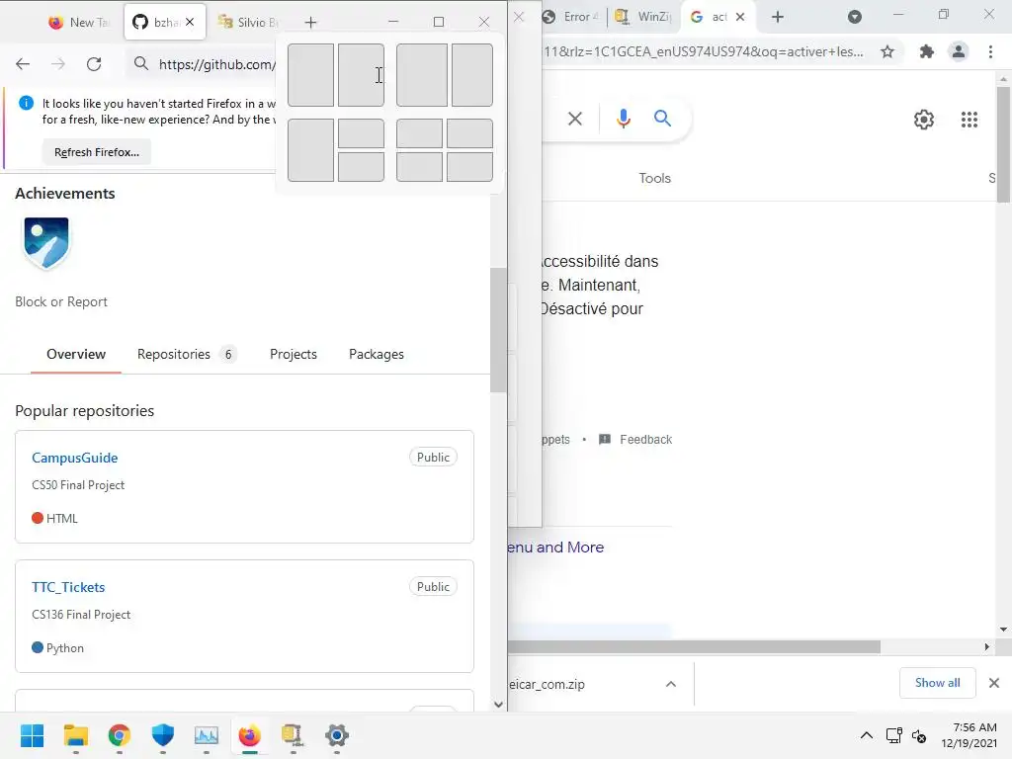Close the bzha GitHub tab in Firefox
The height and width of the screenshot is (759, 1012).
coord(190,22)
